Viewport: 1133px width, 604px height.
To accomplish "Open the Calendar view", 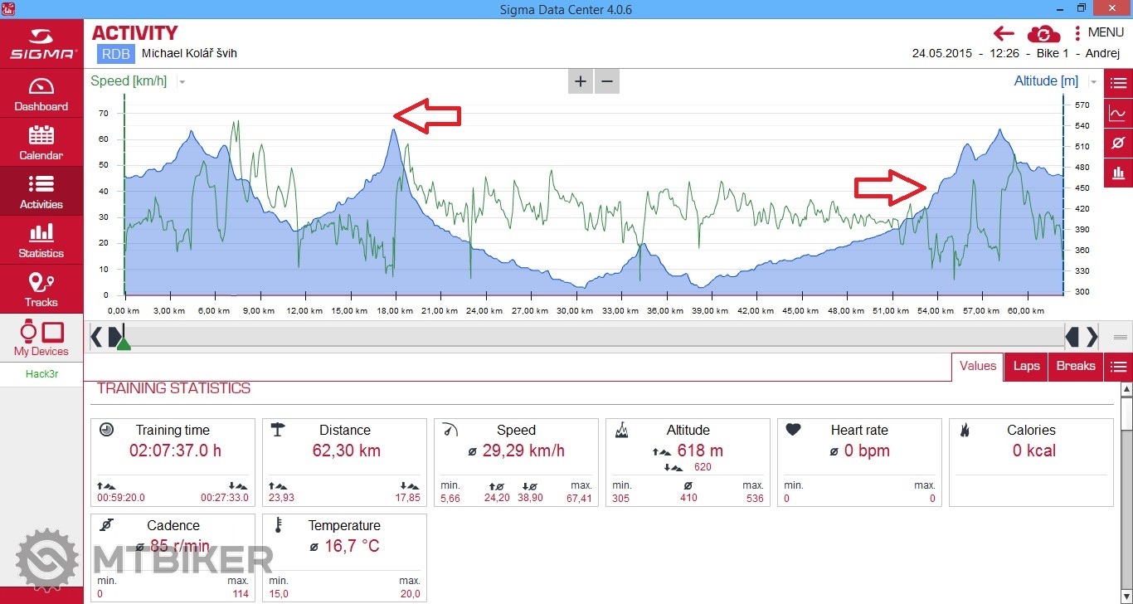I will point(41,143).
